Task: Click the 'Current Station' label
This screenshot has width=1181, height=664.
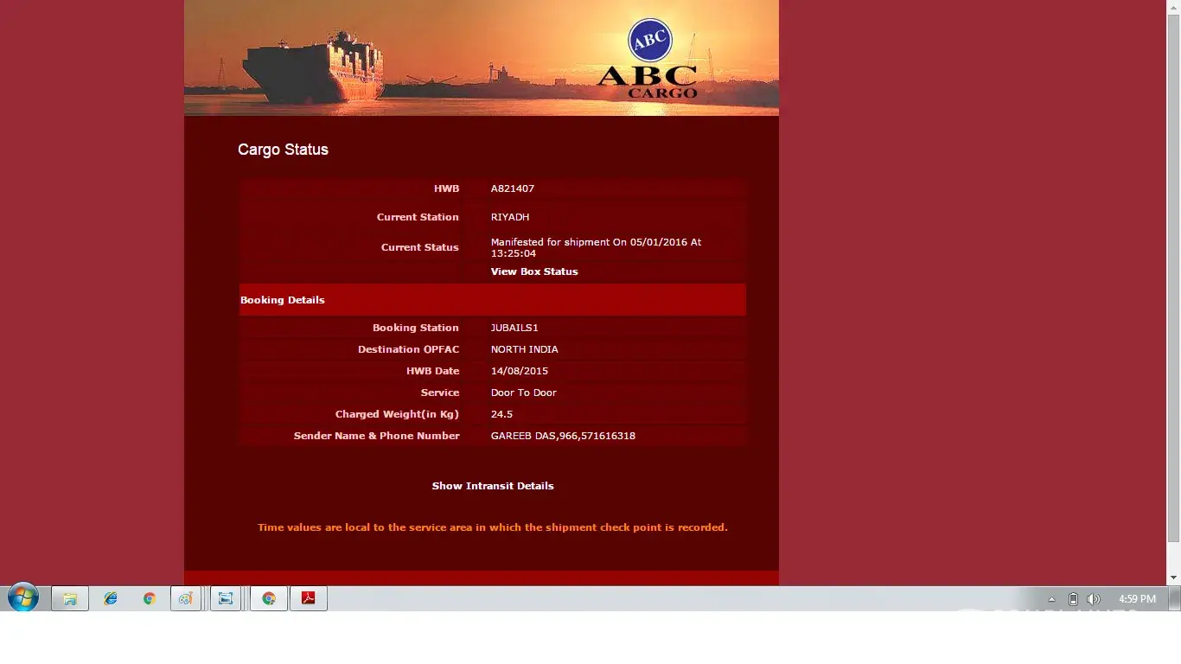Action: click(x=418, y=217)
